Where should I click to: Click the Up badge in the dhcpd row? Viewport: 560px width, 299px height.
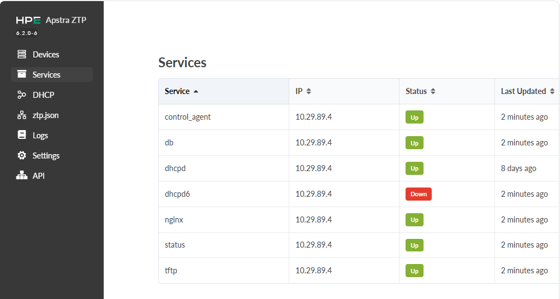pos(414,168)
